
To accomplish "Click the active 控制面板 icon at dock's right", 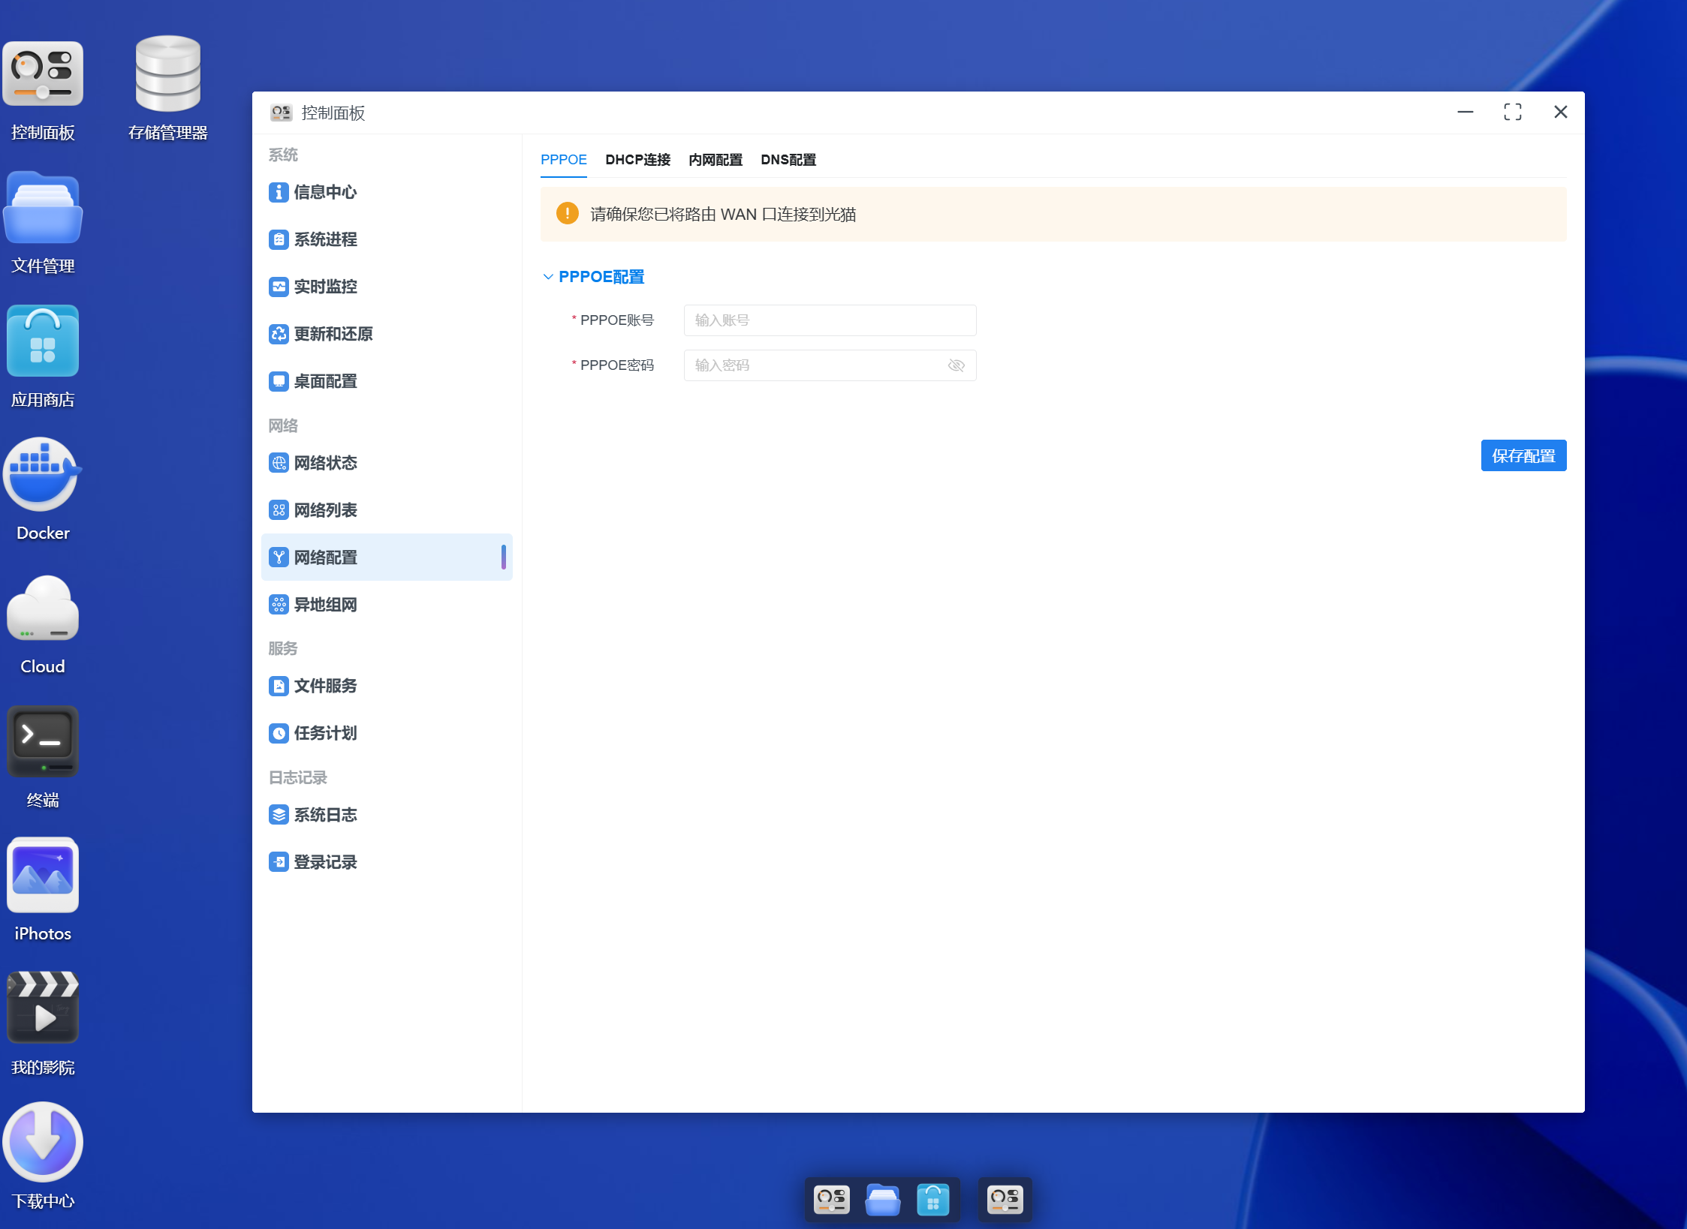I will click(1005, 1199).
